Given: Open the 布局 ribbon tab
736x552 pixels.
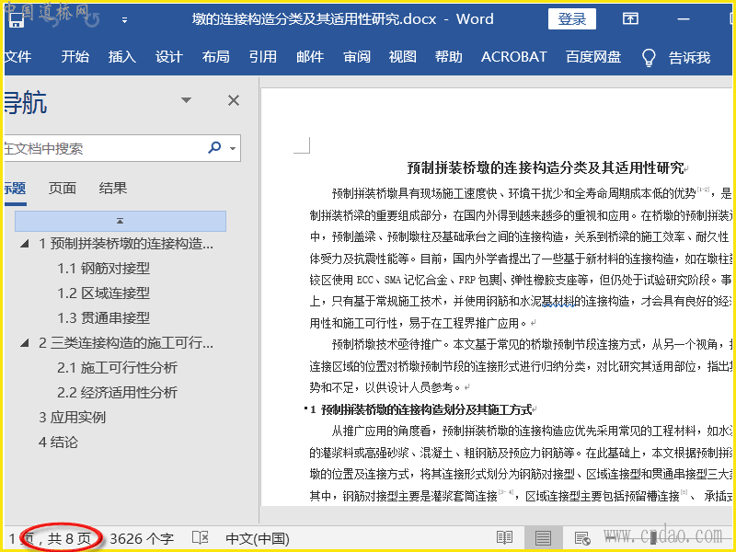Looking at the screenshot, I should coord(216,57).
